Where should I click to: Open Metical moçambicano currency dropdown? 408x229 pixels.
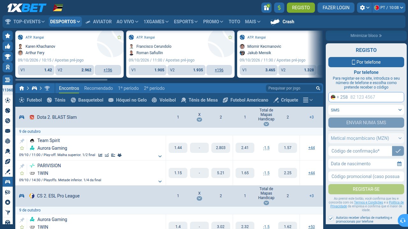[366, 138]
